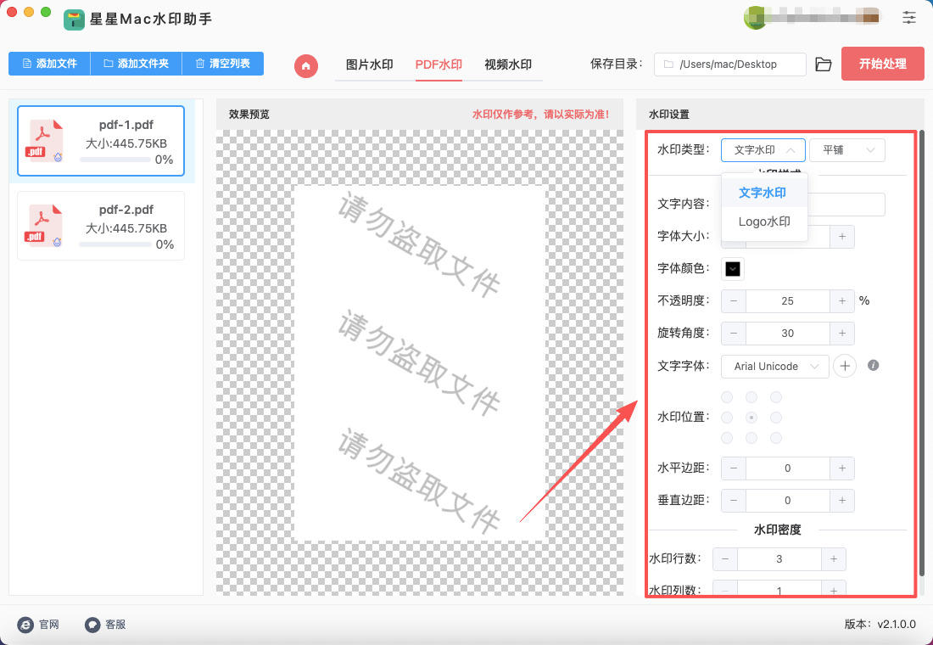This screenshot has height=645, width=933.
Task: Open customer service chat icon
Action: 93,625
